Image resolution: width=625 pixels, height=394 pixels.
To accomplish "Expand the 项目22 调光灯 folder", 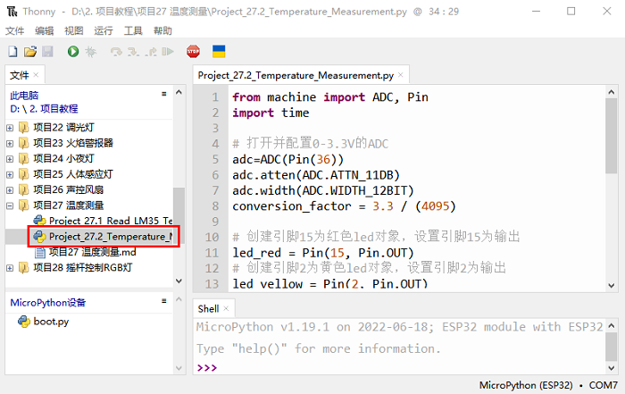I will 10,128.
